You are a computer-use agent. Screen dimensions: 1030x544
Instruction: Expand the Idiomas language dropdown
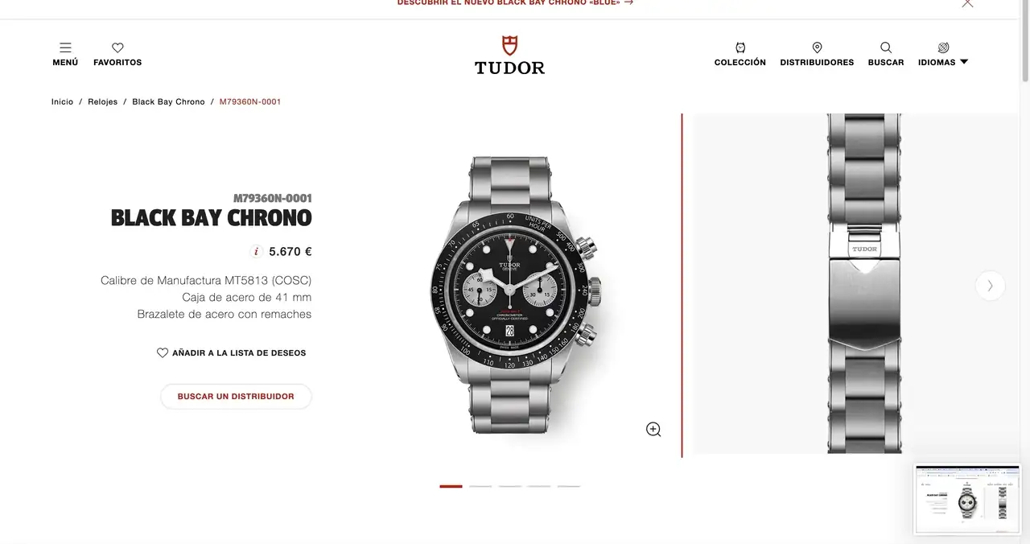[x=943, y=55]
